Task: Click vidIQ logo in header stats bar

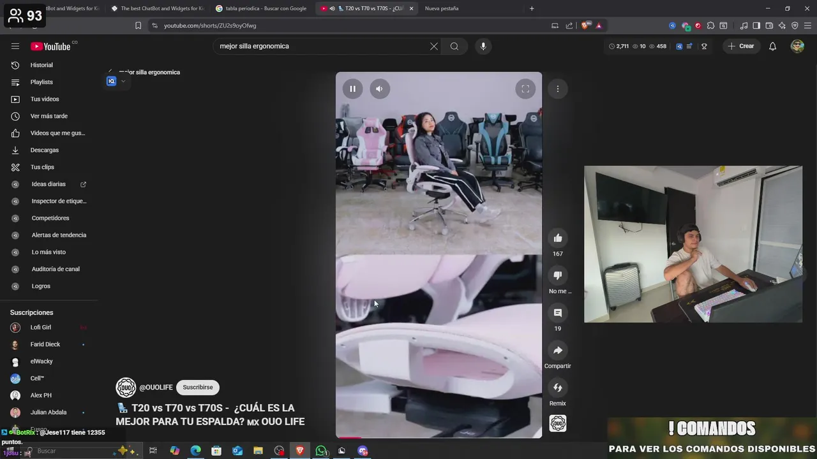Action: 679,46
